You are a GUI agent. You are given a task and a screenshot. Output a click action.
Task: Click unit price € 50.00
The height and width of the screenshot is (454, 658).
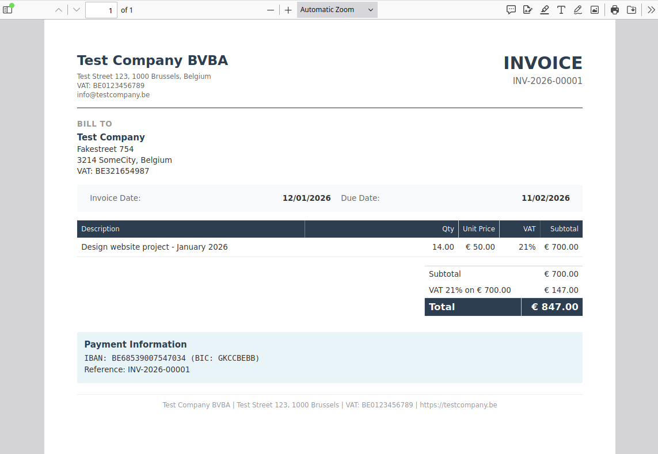tap(480, 247)
